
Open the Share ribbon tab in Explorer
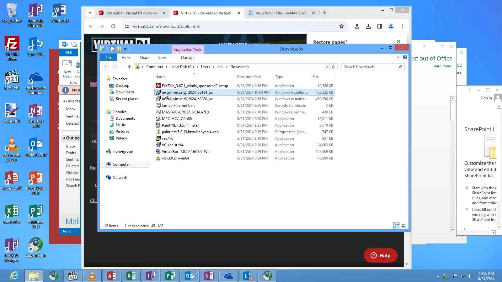(144, 58)
